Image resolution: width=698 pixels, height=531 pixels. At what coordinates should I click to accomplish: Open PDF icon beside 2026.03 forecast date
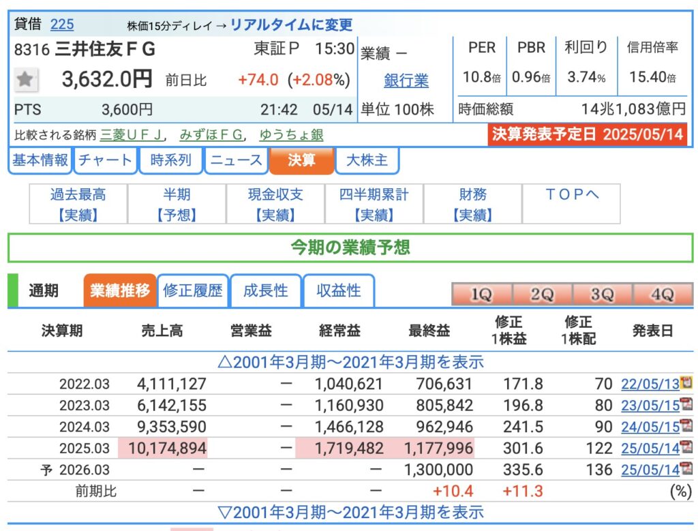point(686,468)
